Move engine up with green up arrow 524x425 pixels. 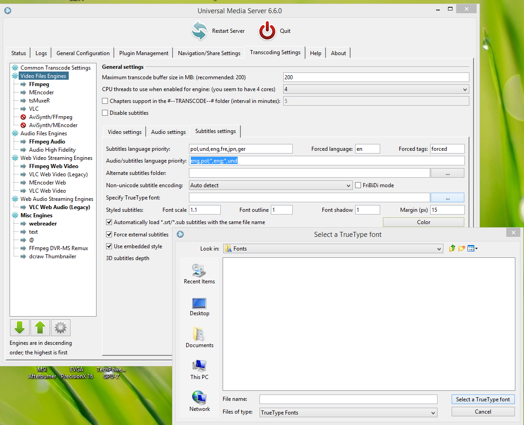click(x=40, y=328)
